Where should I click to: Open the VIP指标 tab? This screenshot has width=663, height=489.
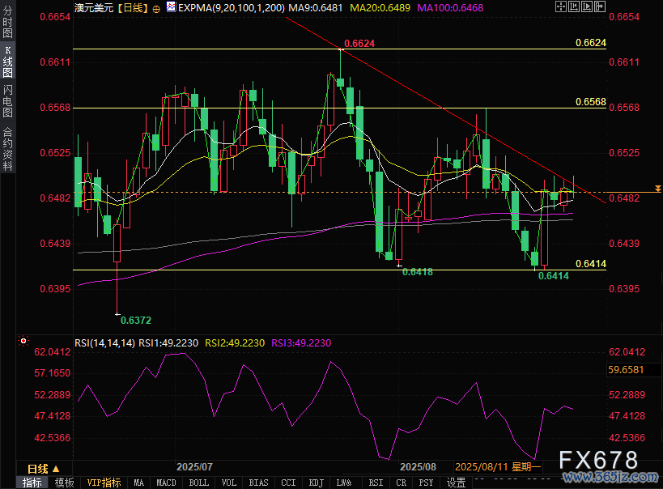point(104,483)
